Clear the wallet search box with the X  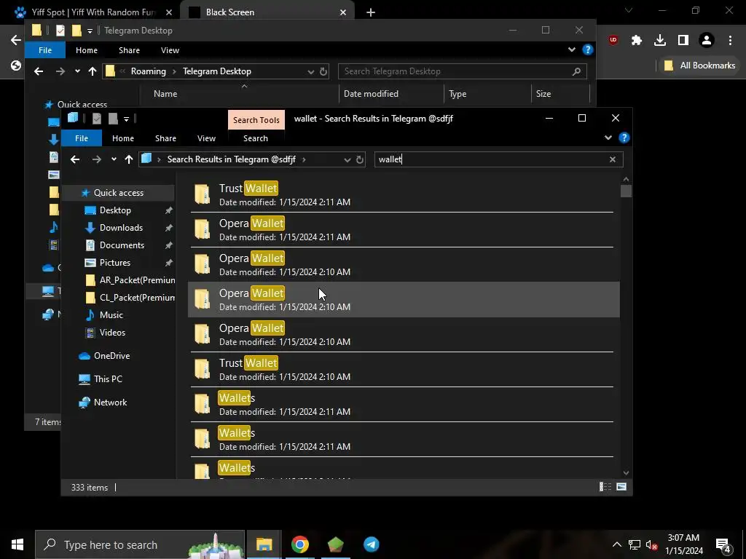click(612, 159)
